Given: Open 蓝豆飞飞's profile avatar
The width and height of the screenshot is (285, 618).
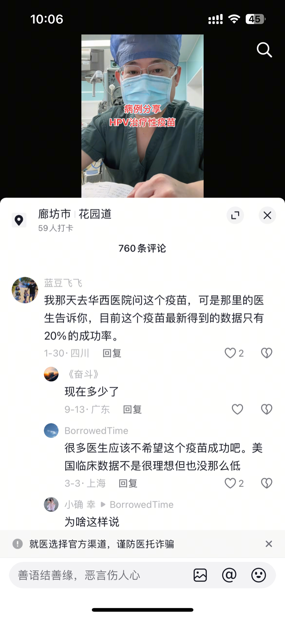Looking at the screenshot, I should pyautogui.click(x=25, y=290).
